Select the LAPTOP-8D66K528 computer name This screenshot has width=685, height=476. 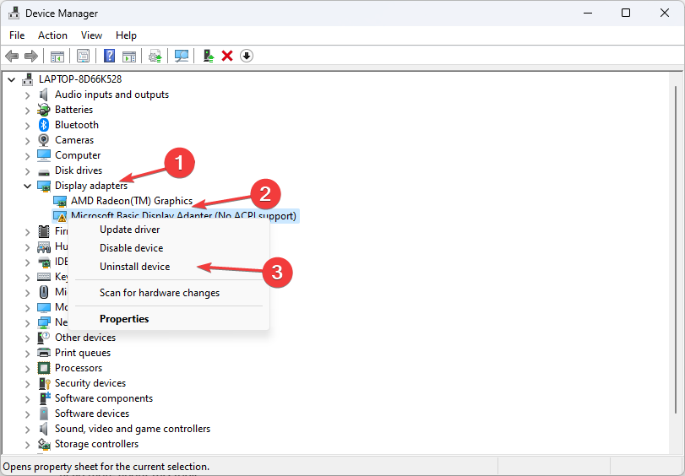[x=80, y=79]
